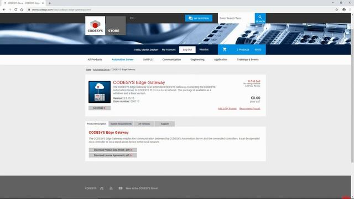Click the Hello, Martin Deckert greeting
Image resolution: width=354 pixels, height=199 pixels.
[x=146, y=50]
